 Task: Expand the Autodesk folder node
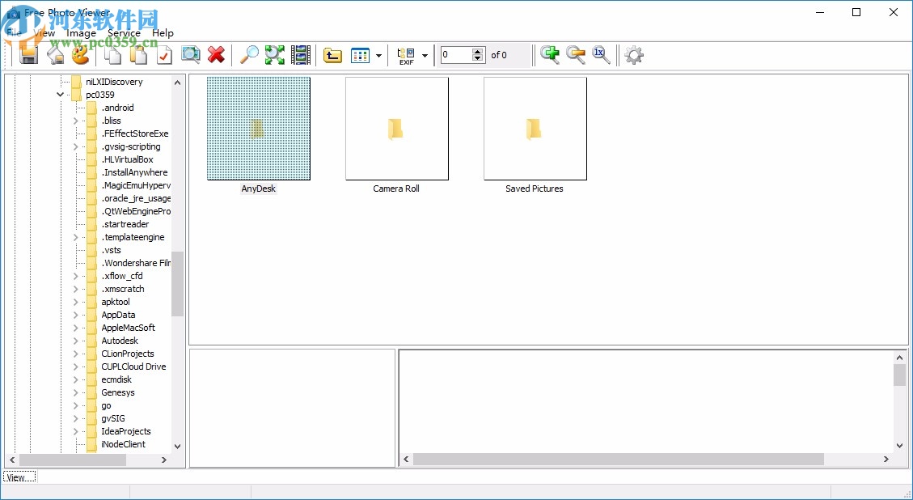76,341
